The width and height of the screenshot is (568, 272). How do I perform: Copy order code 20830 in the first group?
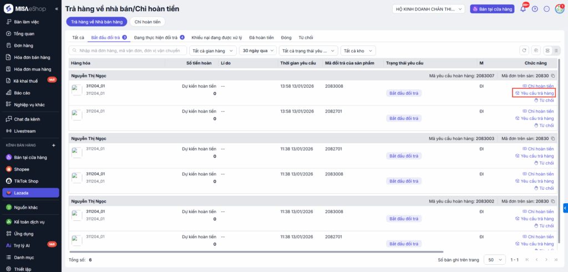coord(552,75)
